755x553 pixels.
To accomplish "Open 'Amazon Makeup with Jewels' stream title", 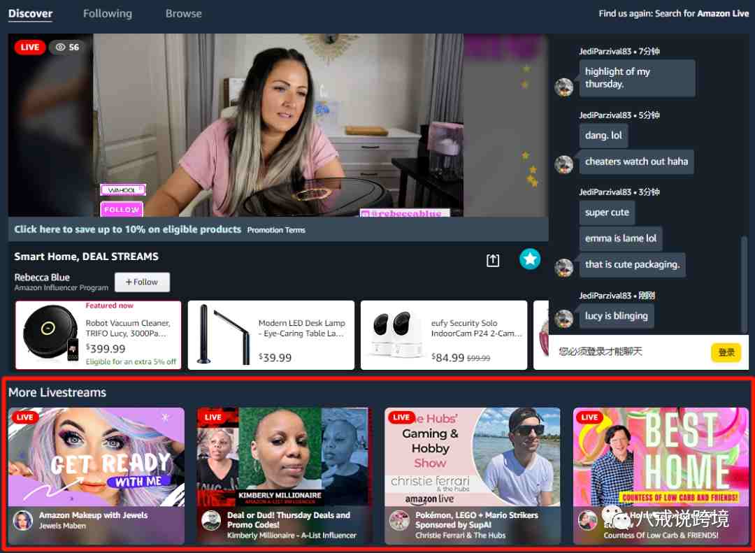I will [x=94, y=515].
